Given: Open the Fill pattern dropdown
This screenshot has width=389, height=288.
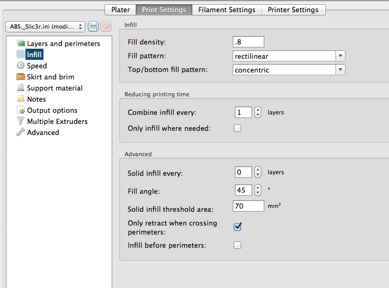Looking at the screenshot, I should [289, 56].
